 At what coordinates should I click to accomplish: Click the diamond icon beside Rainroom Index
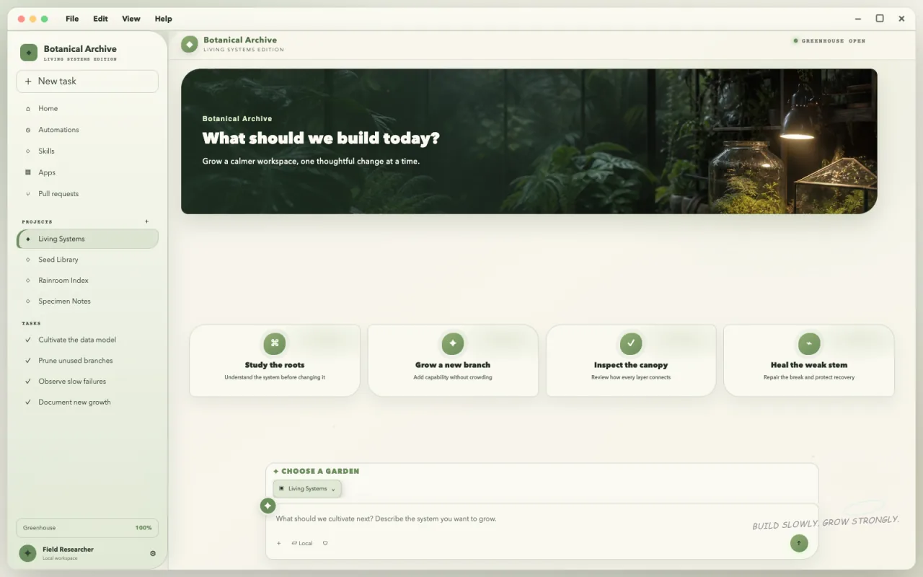[x=28, y=281]
